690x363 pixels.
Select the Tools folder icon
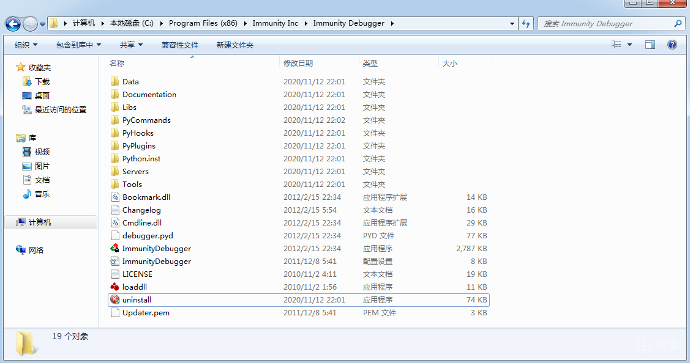pos(115,184)
